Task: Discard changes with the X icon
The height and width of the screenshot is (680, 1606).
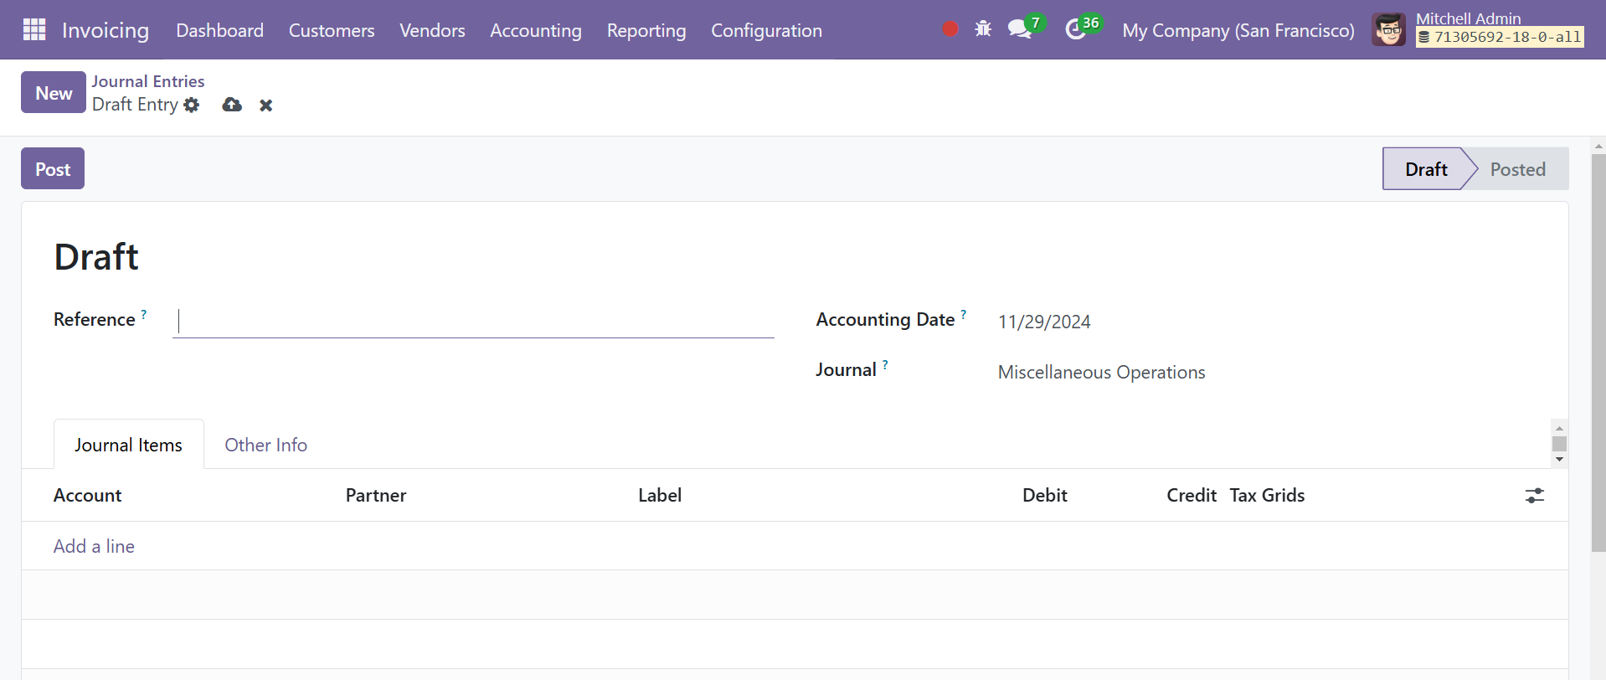Action: [x=266, y=106]
